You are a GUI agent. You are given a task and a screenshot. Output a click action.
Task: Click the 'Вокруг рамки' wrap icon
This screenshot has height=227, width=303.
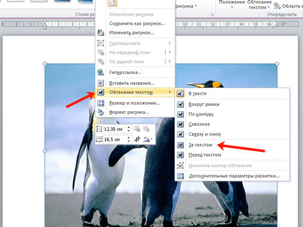point(180,105)
